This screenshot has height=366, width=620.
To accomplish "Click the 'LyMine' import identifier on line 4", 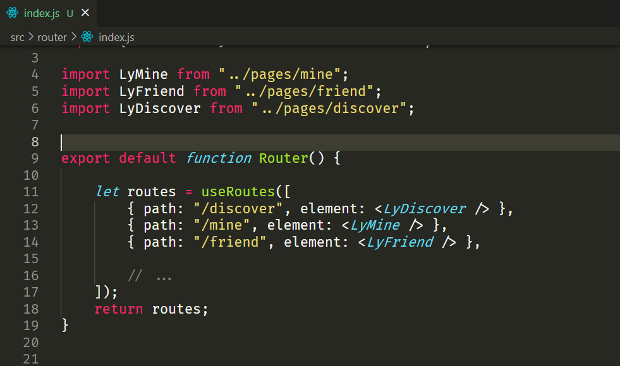I will pos(143,74).
